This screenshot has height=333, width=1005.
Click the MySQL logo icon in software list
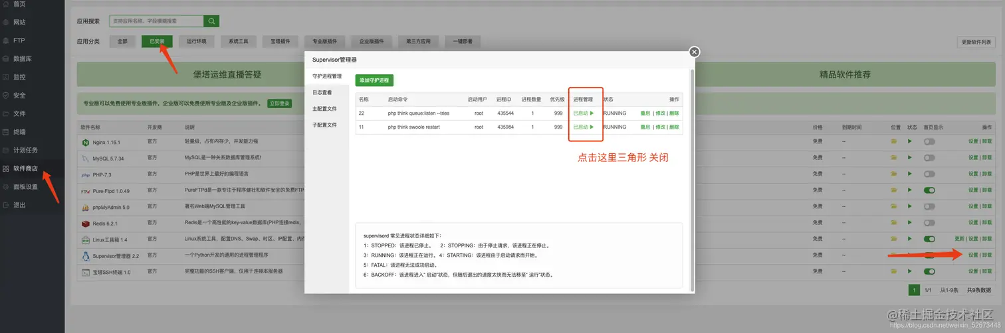[x=85, y=159]
